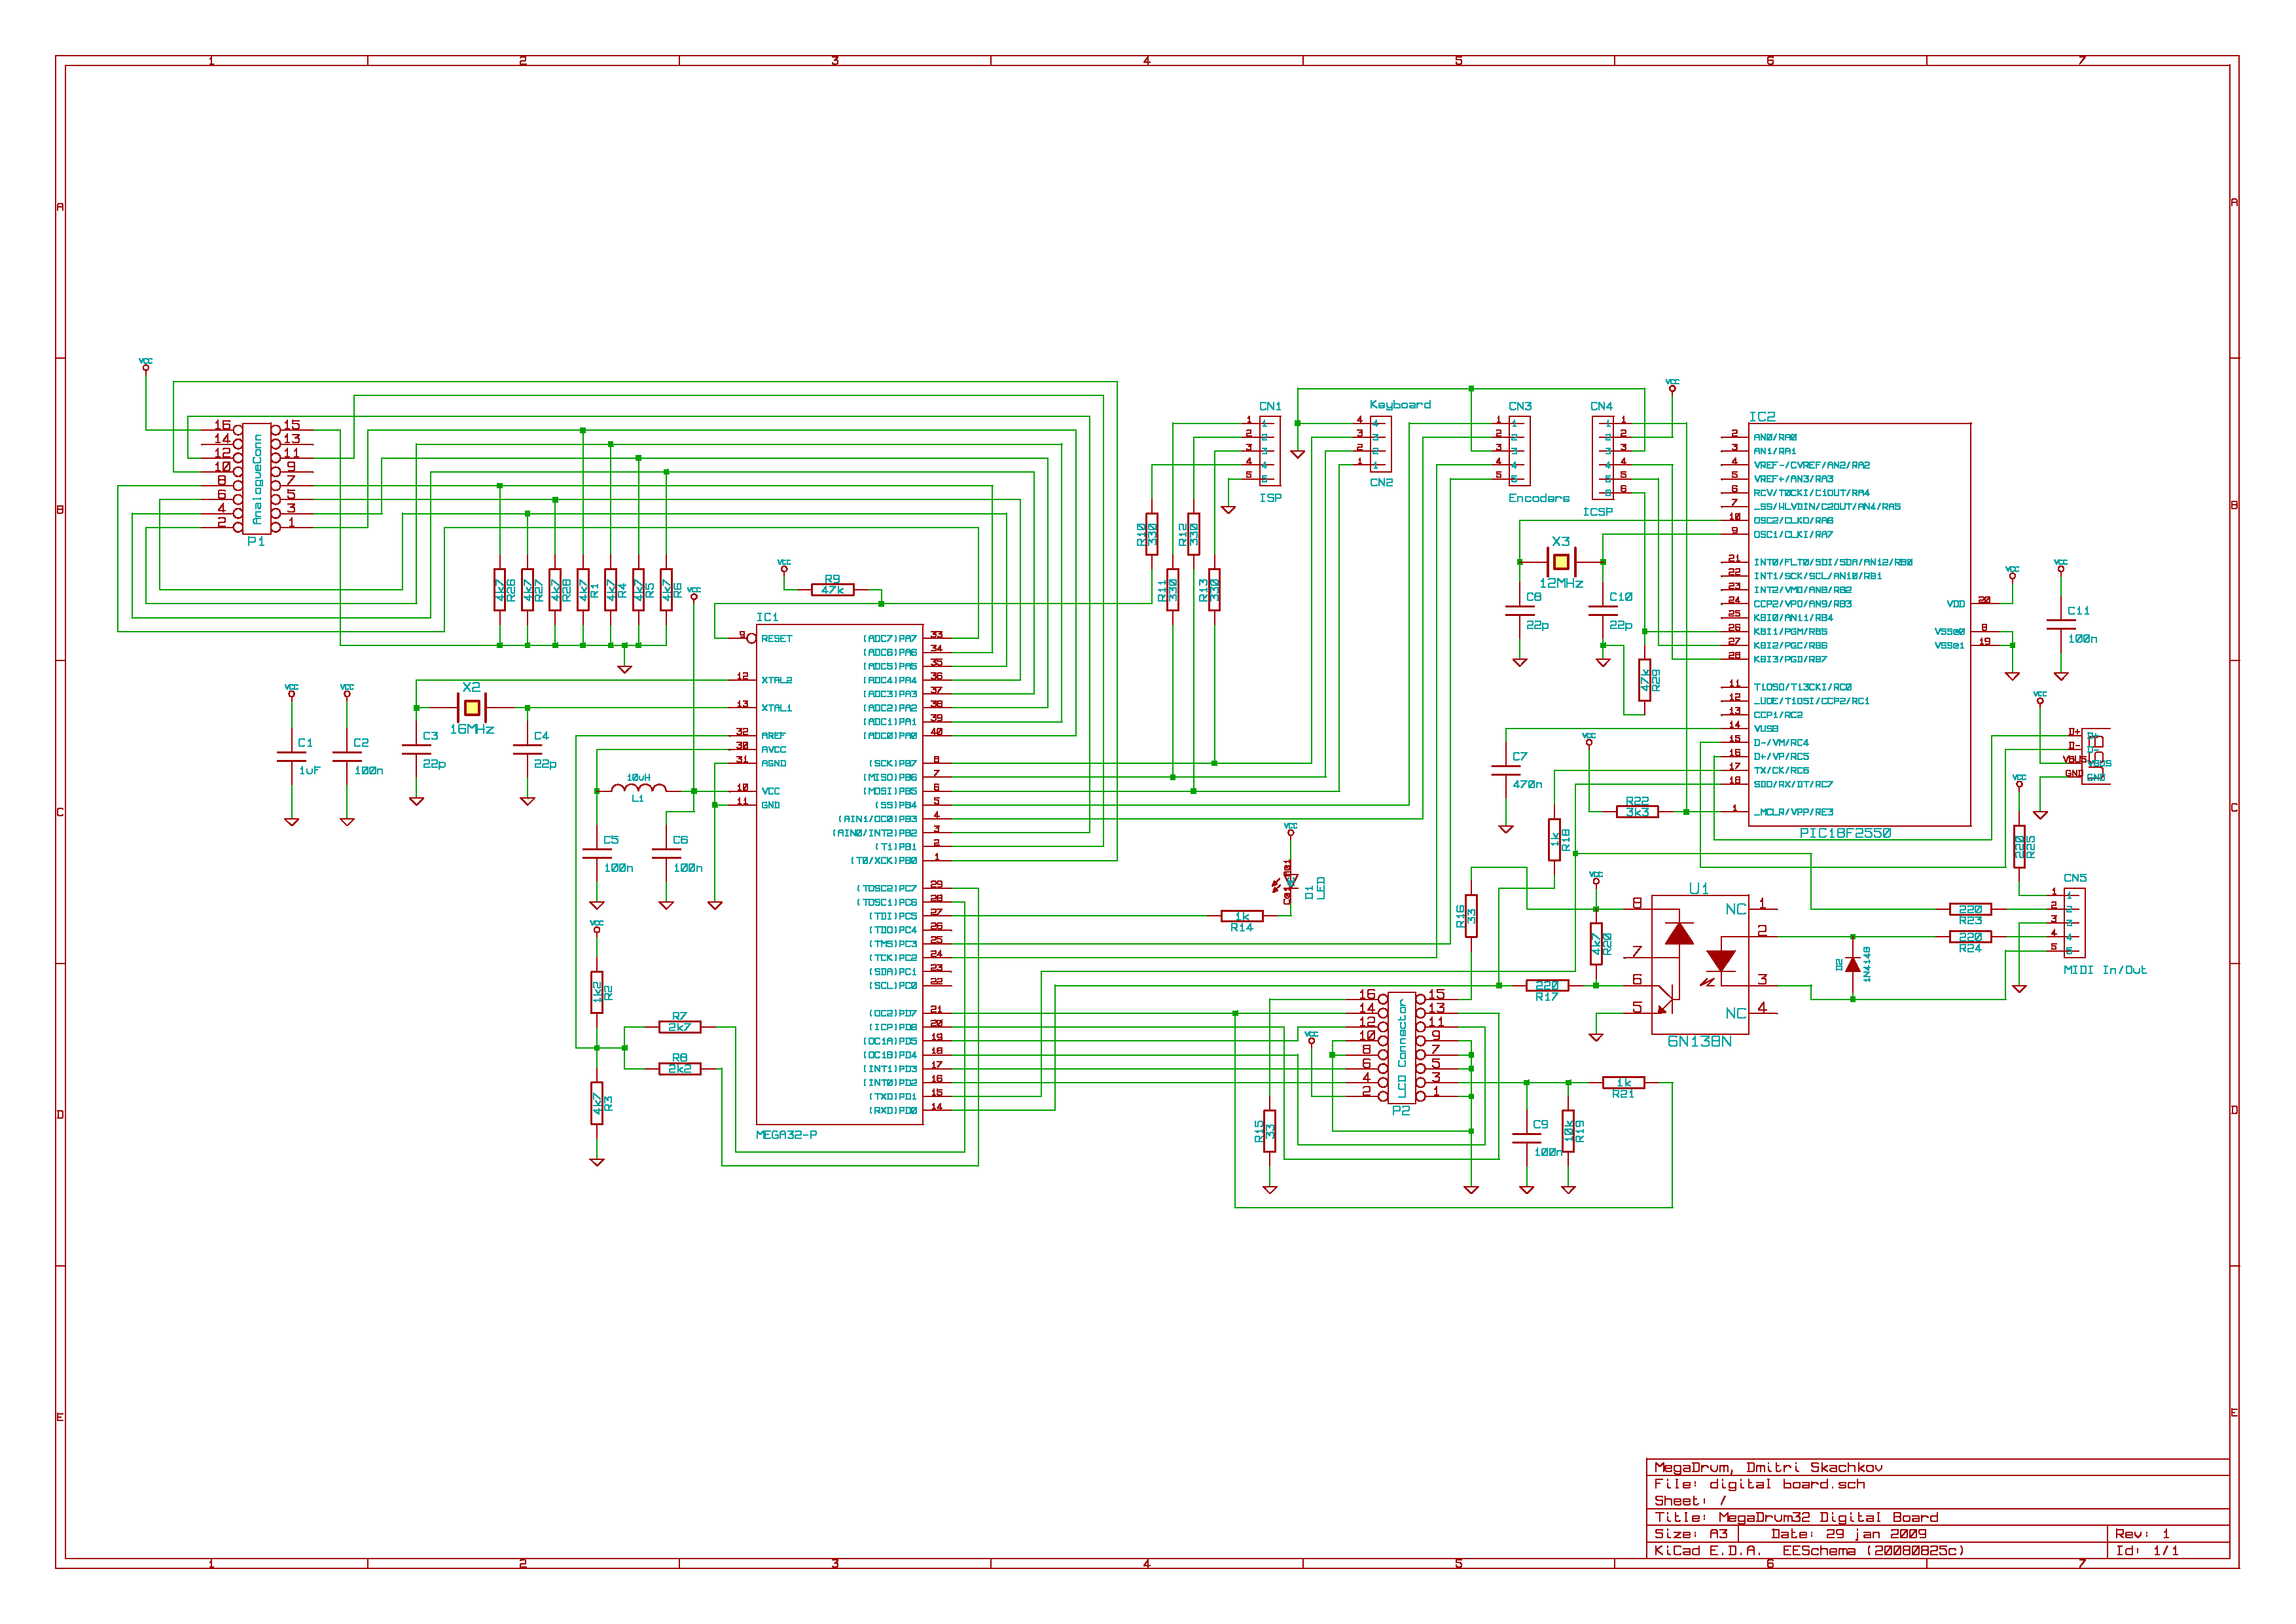The width and height of the screenshot is (2296, 1624).
Task: Click the AnalogueConn P1 connector
Action: tap(256, 478)
